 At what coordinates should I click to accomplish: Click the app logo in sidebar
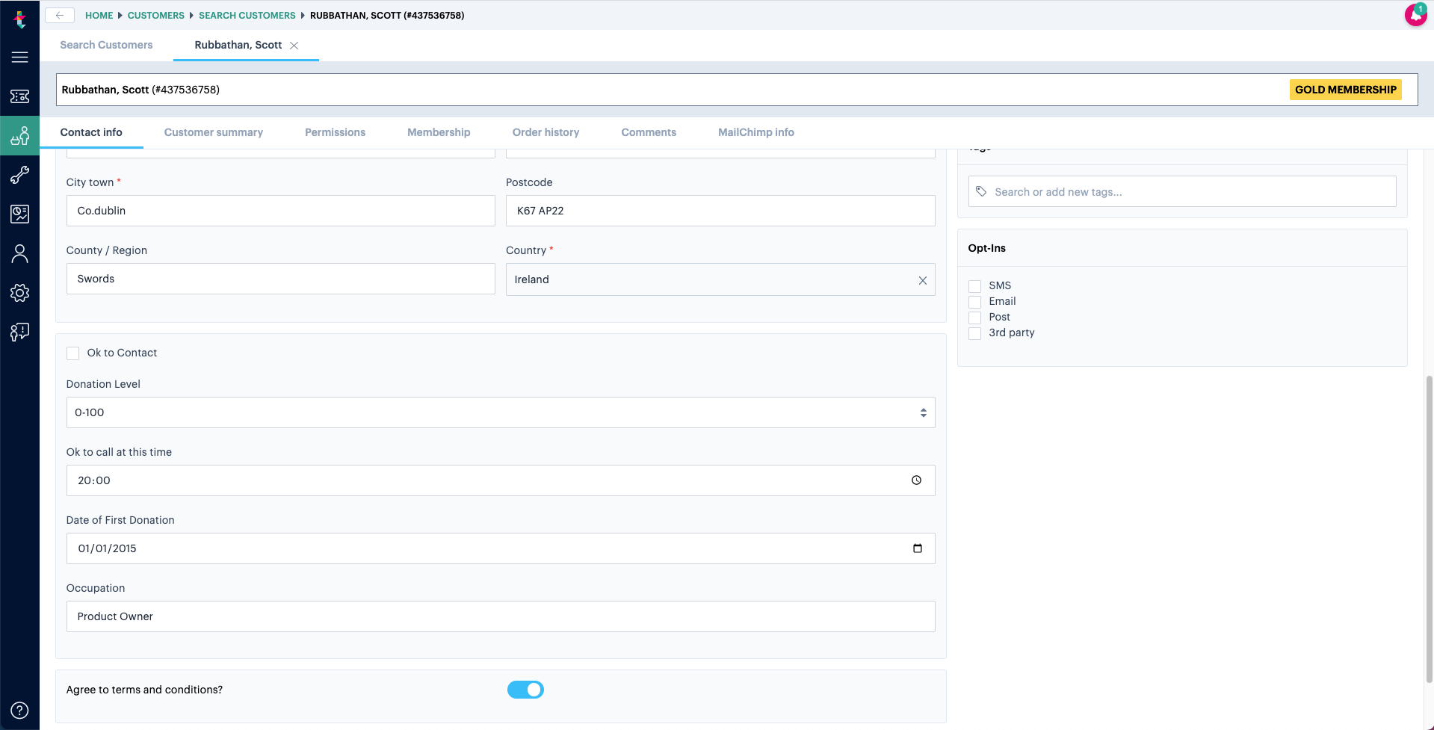tap(19, 19)
